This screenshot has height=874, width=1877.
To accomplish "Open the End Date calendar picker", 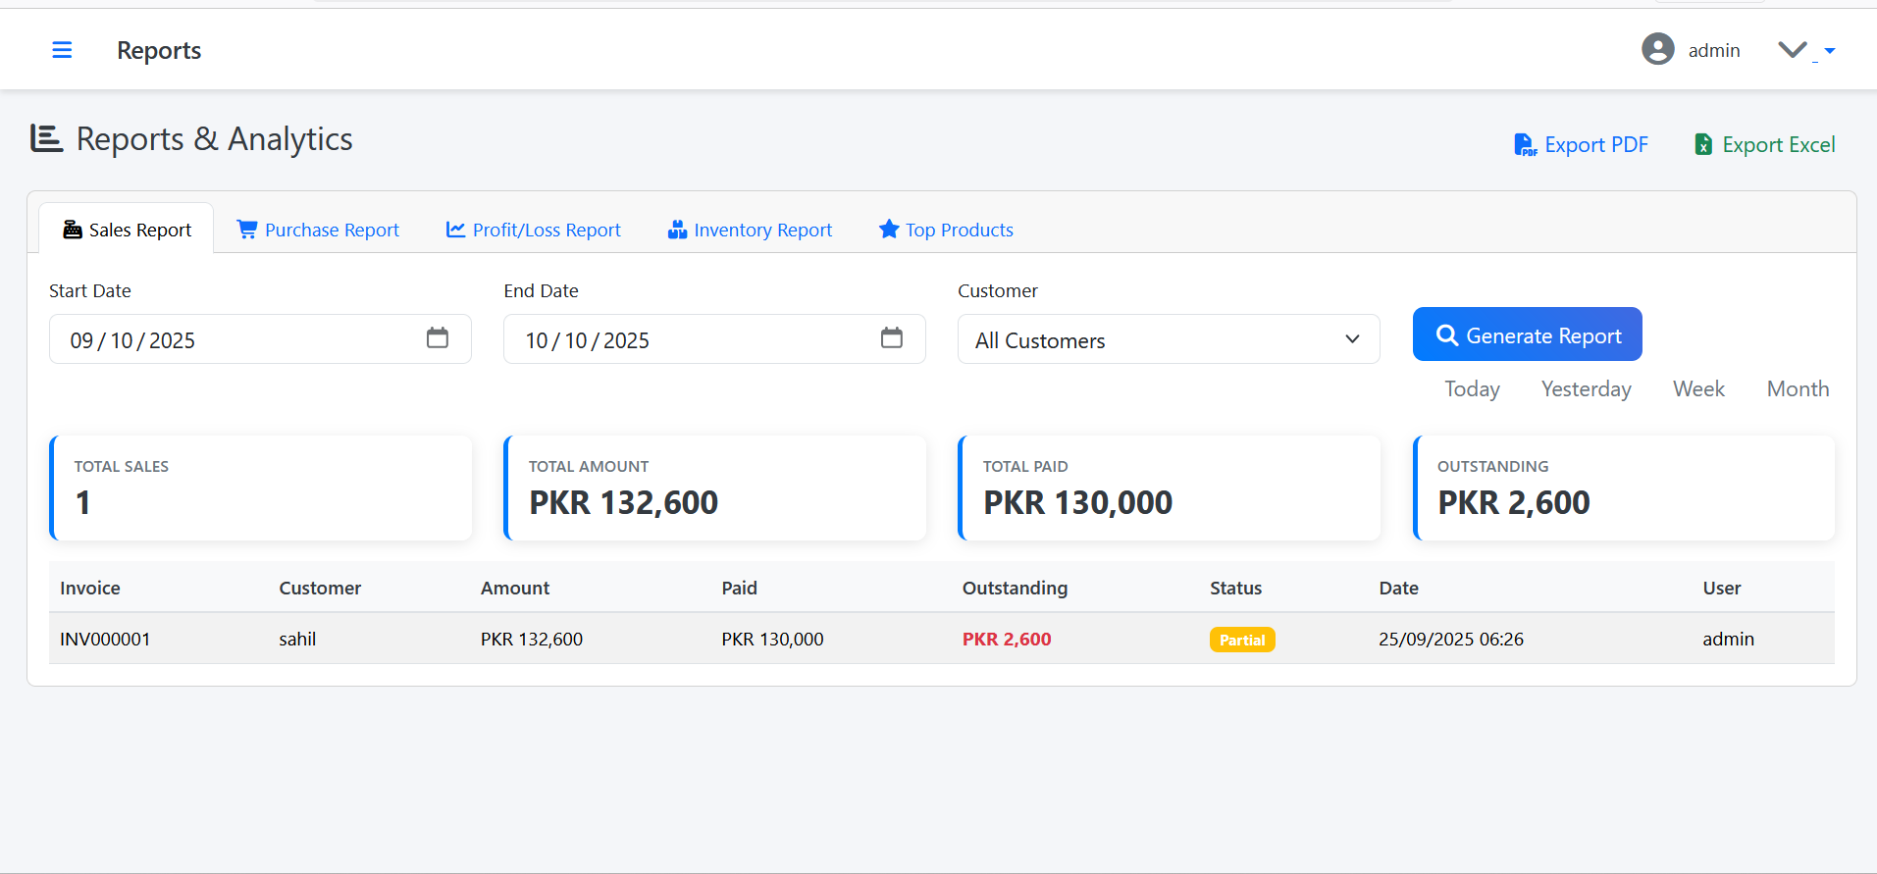I will [x=891, y=338].
